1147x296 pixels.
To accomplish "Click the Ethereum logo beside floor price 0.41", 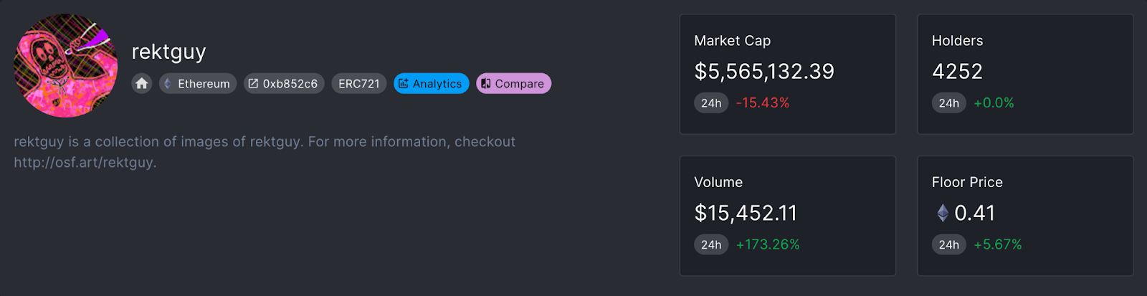I will (x=943, y=213).
